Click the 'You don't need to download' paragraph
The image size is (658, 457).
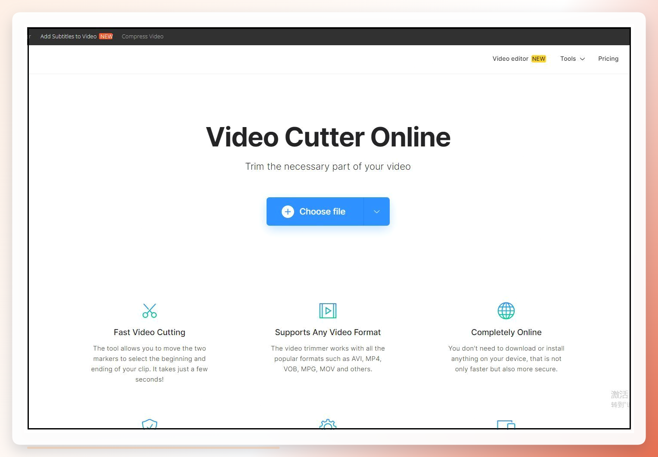506,358
